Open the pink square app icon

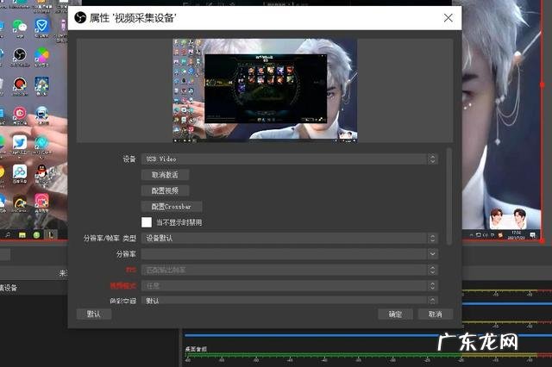(x=41, y=201)
